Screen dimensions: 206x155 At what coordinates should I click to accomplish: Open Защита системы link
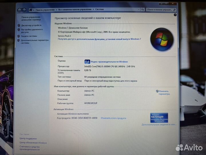pos(29,36)
